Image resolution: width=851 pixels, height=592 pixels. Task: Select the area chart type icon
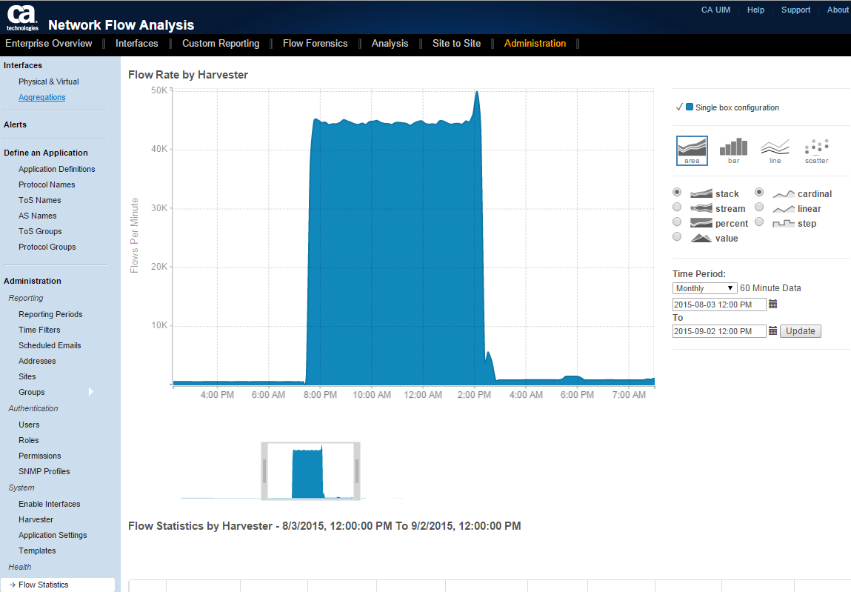point(692,150)
